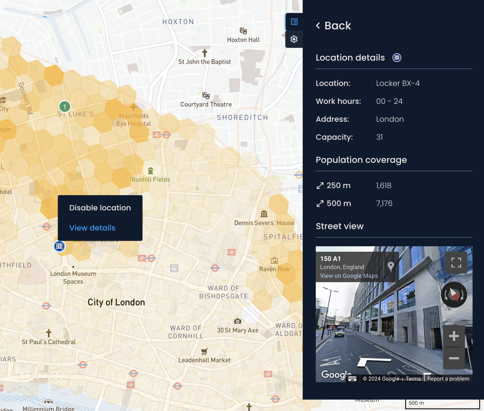Click the 500 m radius arrow icon
This screenshot has height=411, width=484.
click(320, 204)
